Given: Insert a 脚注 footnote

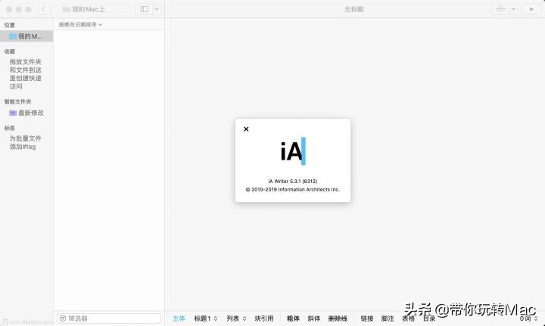Looking at the screenshot, I should tap(388, 318).
